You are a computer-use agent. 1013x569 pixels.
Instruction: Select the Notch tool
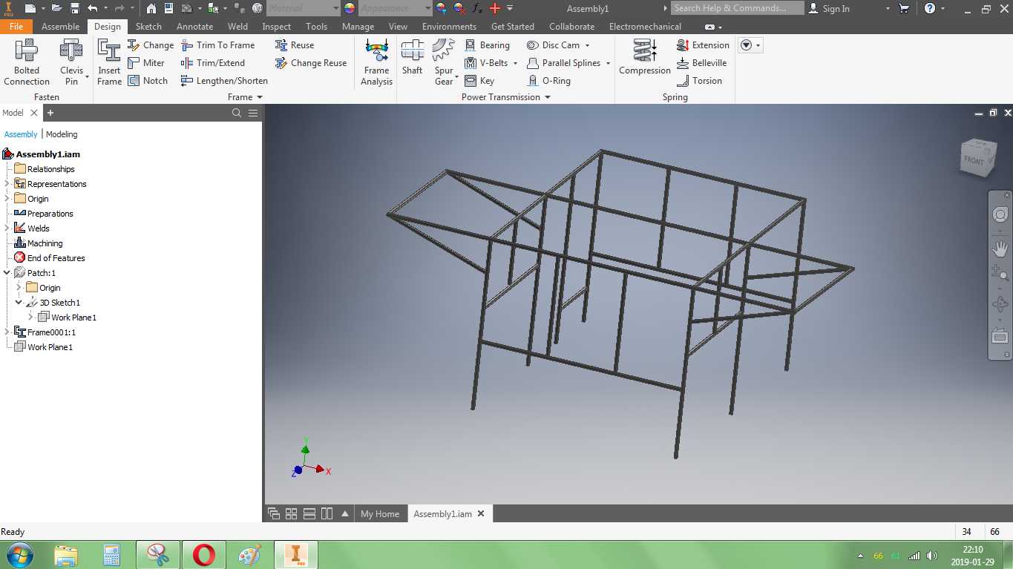click(x=148, y=81)
